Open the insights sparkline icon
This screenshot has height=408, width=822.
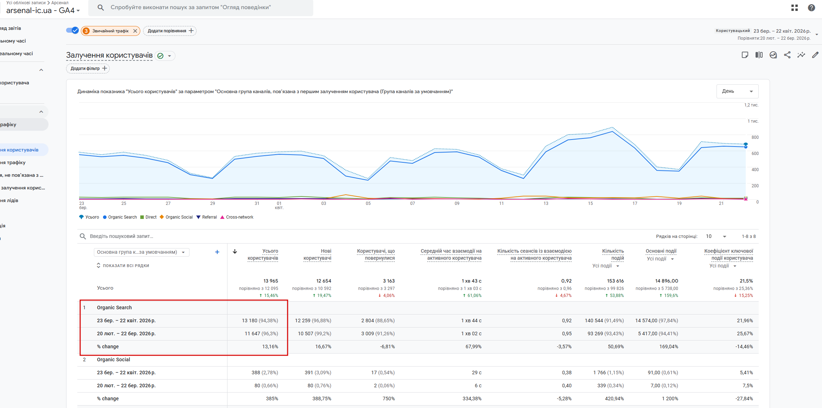click(x=801, y=55)
